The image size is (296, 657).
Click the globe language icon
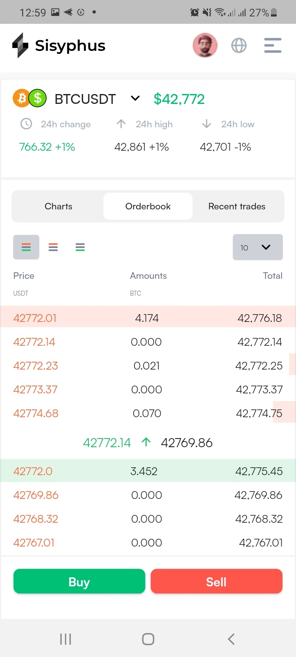point(239,46)
